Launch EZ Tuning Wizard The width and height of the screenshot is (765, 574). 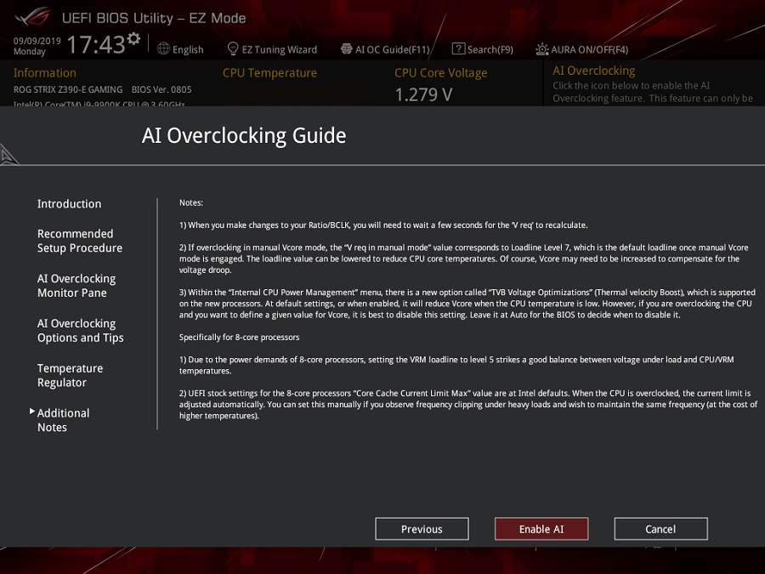coord(280,49)
